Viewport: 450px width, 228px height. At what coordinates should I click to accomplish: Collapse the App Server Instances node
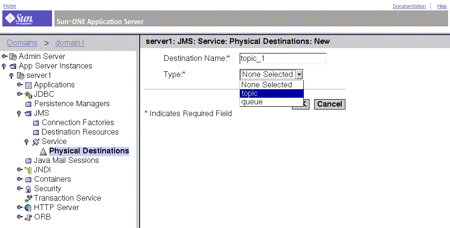click(x=4, y=67)
